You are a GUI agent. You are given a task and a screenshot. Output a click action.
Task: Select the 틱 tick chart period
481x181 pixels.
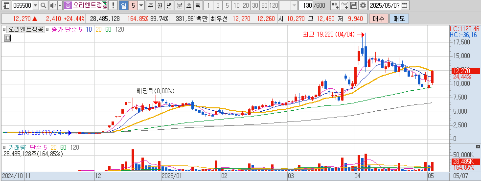coord(198,5)
